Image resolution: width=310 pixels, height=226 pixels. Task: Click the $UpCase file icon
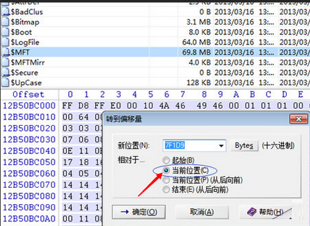6,83
